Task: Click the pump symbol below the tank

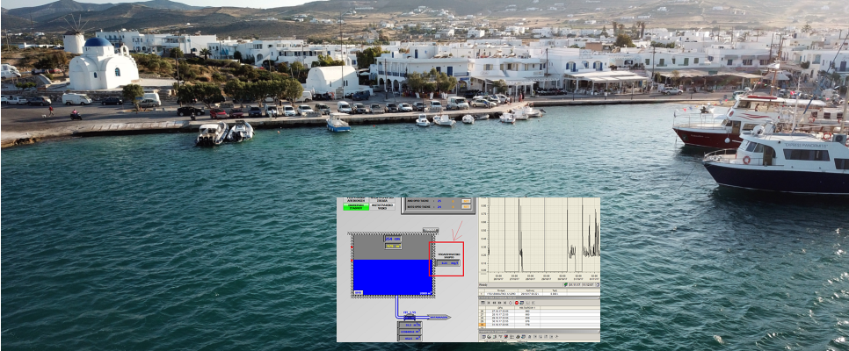Action: pyautogui.click(x=409, y=316)
